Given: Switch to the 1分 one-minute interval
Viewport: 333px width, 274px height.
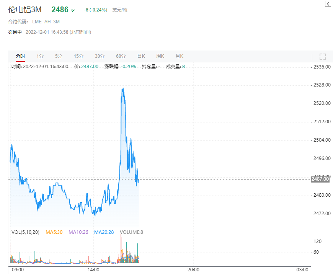Looking at the screenshot, I should point(39,56).
